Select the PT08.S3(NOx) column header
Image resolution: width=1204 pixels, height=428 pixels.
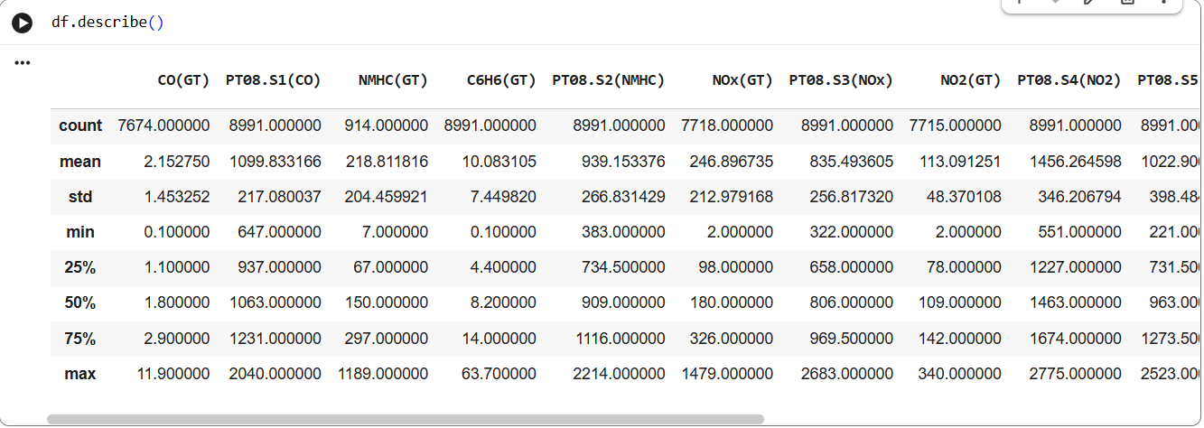click(x=841, y=80)
